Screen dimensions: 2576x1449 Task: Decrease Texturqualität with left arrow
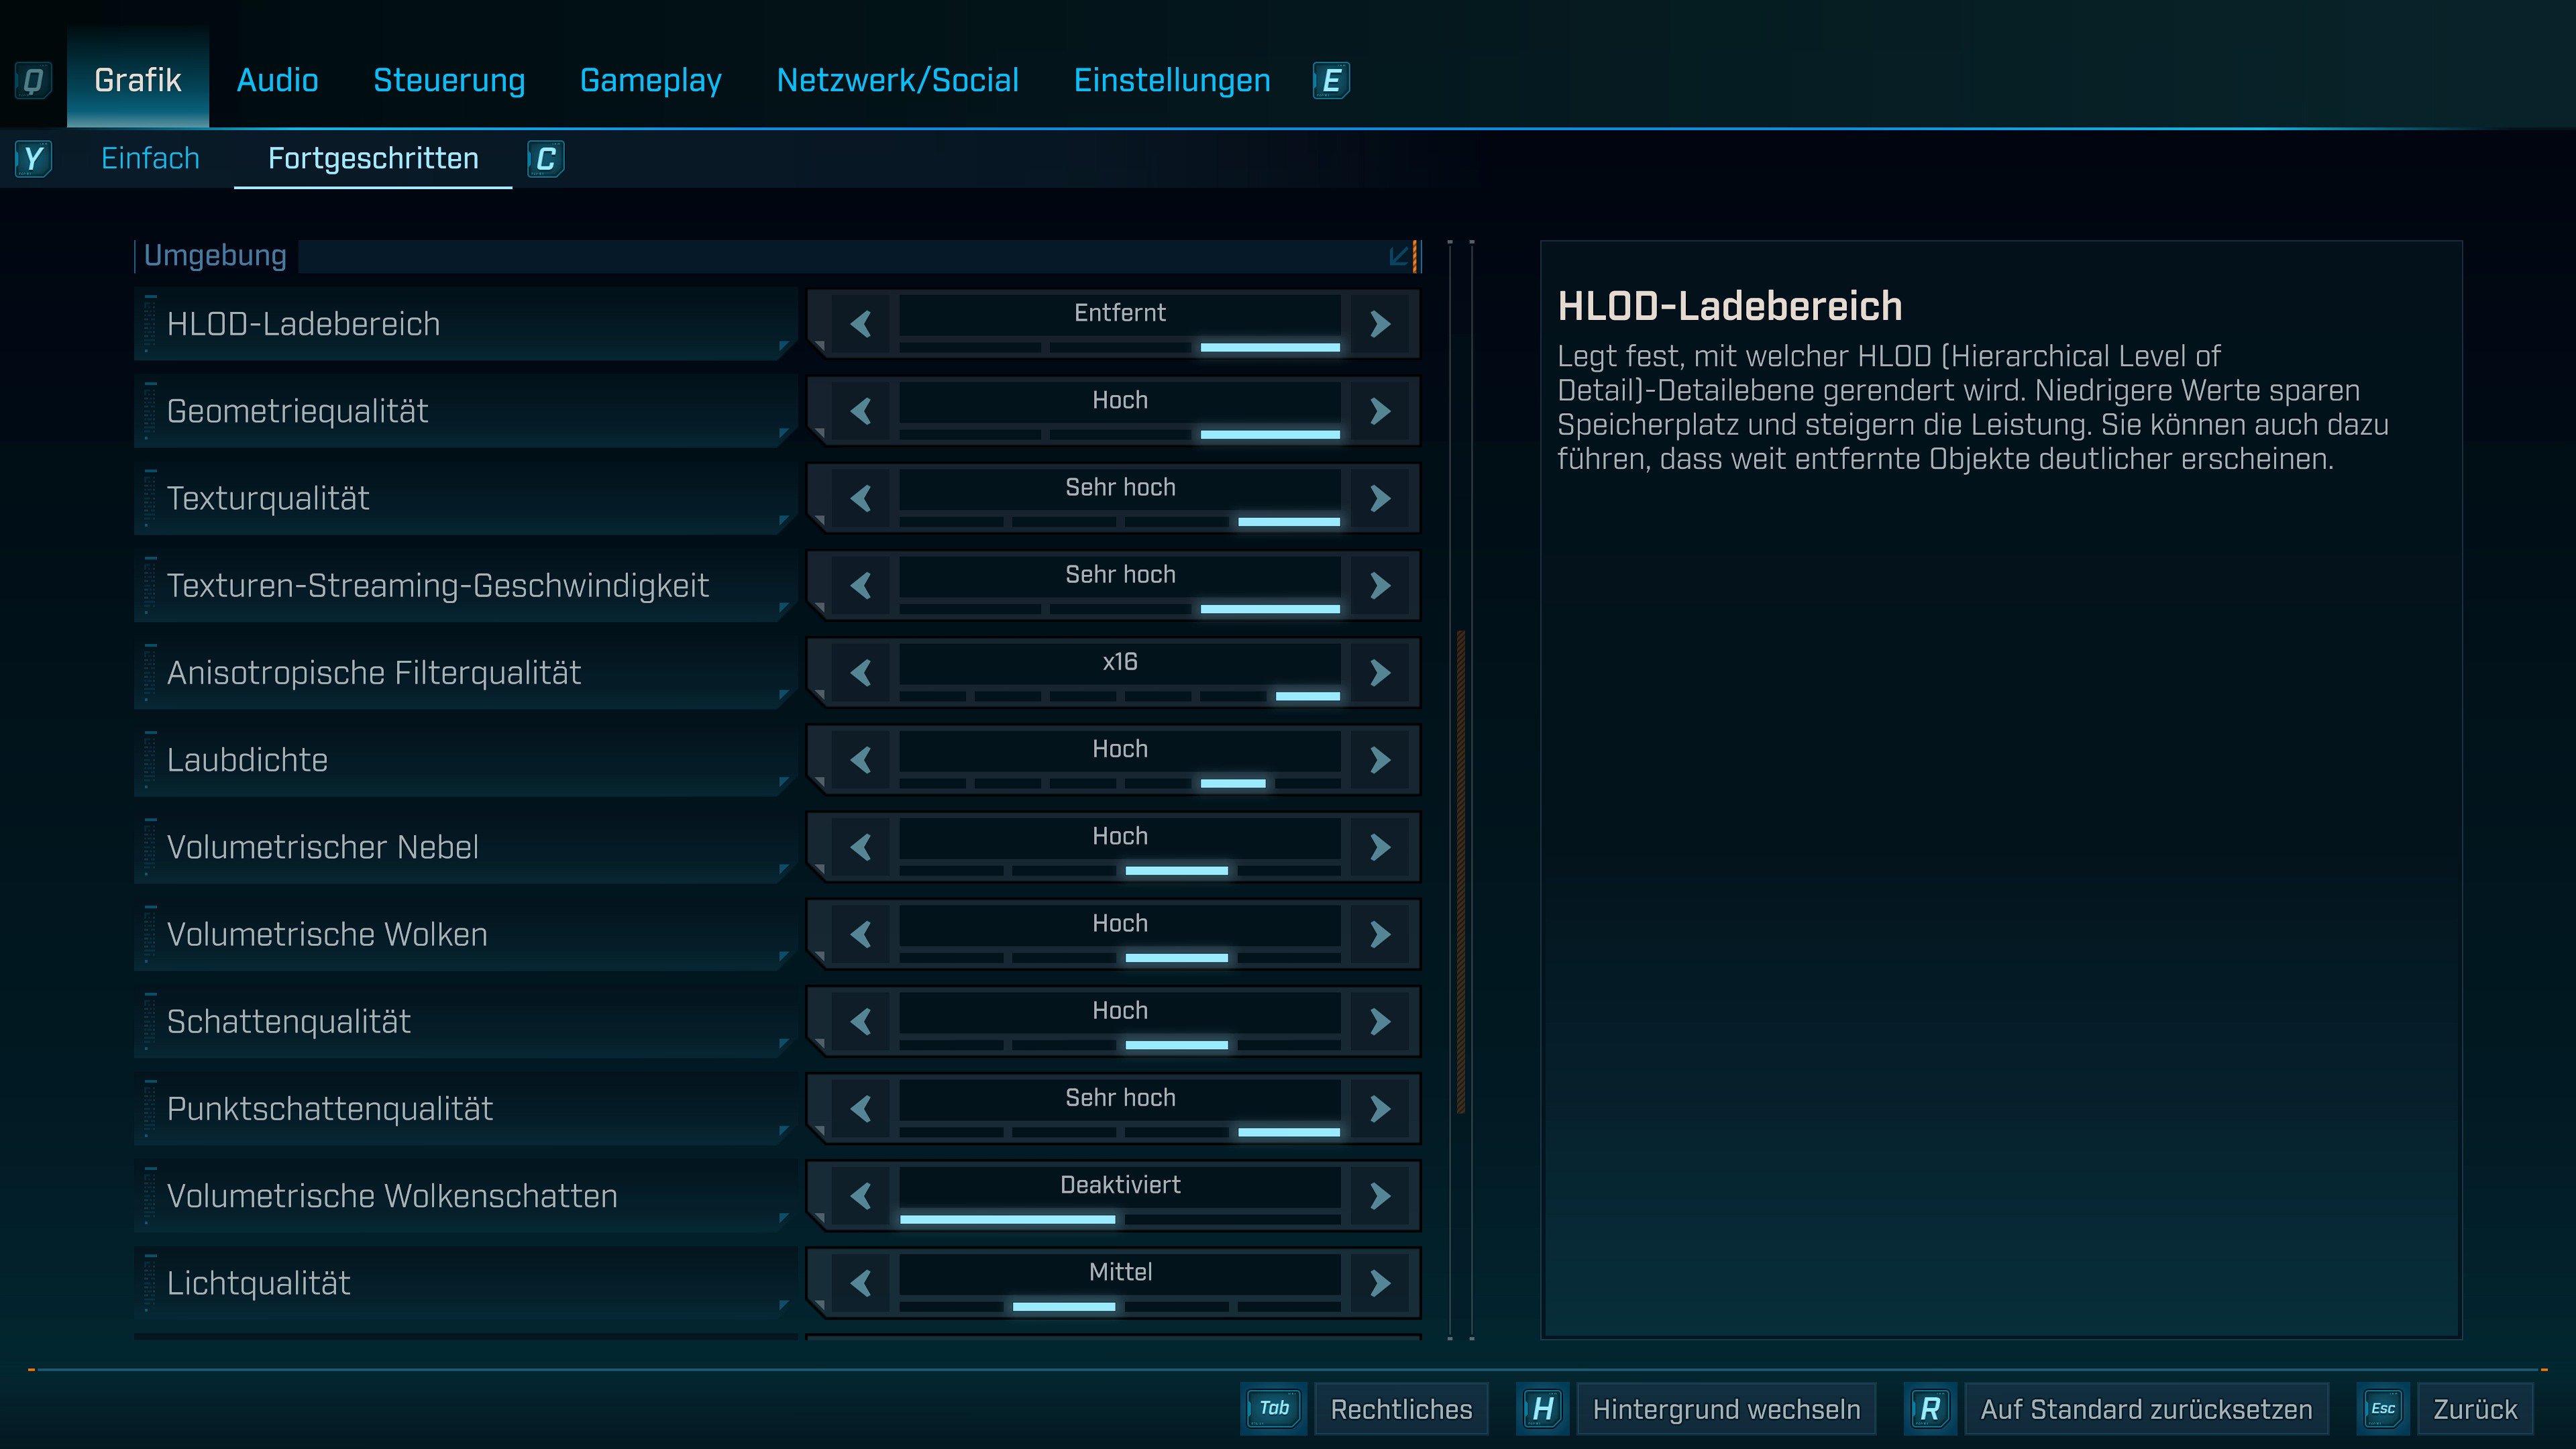(861, 498)
